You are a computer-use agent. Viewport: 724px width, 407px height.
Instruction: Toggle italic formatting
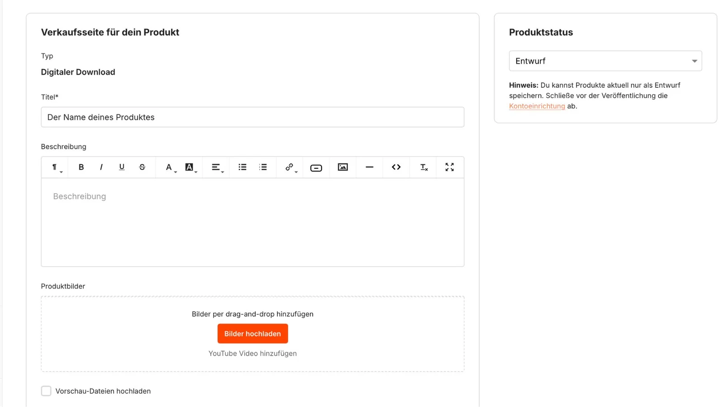coord(101,167)
